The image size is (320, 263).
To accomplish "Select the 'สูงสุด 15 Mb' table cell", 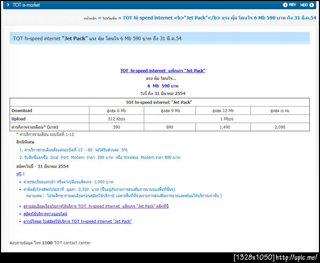I will click(x=280, y=110).
